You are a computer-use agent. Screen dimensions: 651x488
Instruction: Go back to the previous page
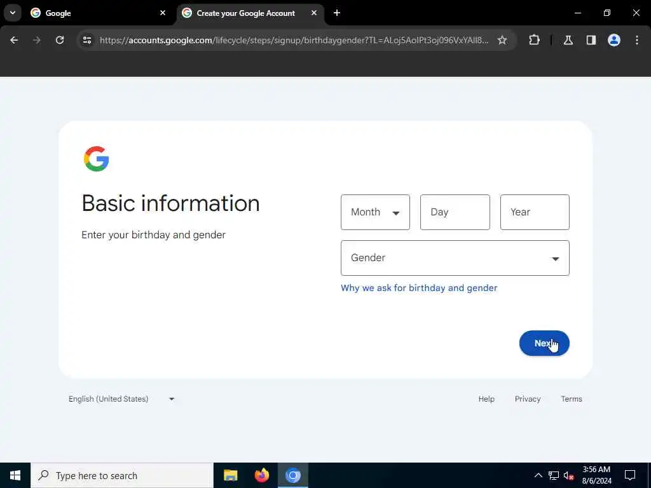coord(14,40)
